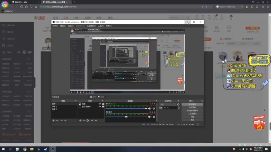The width and height of the screenshot is (271, 152).
Task: Click the OBS preview canvas
Action: click(x=128, y=61)
